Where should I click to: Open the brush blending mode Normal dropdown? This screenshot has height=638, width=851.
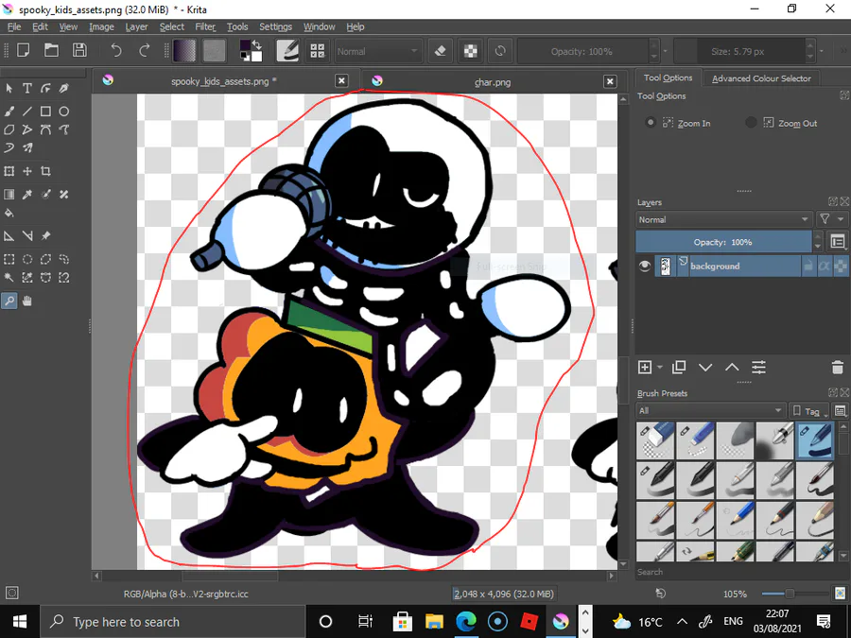(377, 52)
